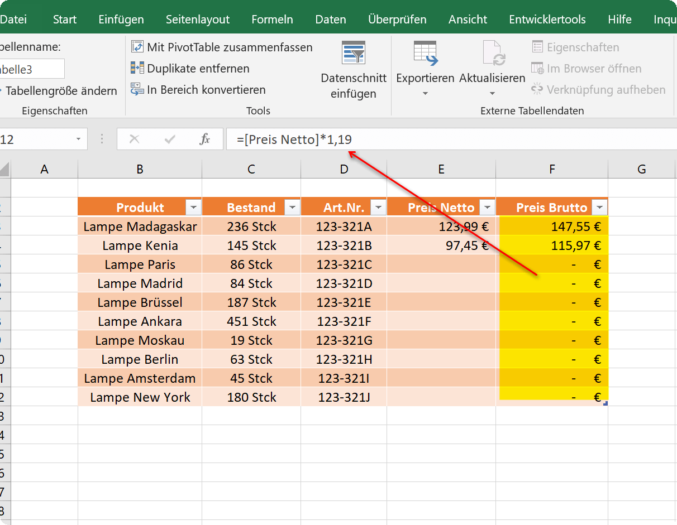Open the Preis Netto filter dropdown
The height and width of the screenshot is (525, 677).
point(488,208)
